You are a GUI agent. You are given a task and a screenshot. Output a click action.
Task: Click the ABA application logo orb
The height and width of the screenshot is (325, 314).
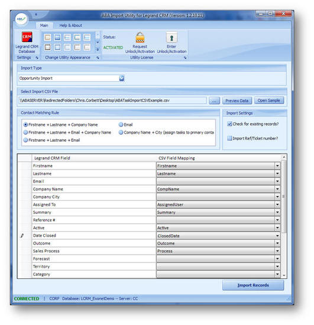pos(21,19)
